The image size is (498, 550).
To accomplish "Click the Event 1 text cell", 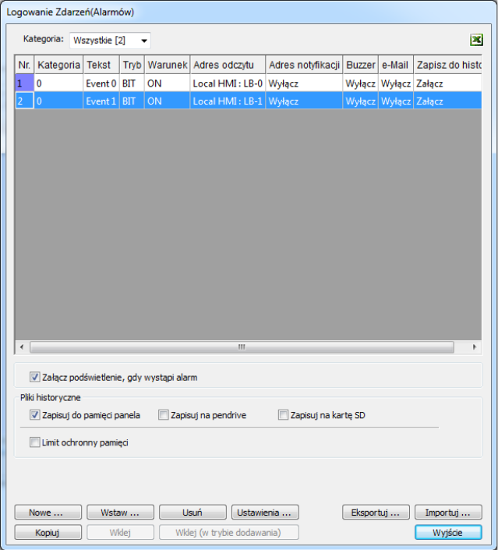I will 101,101.
